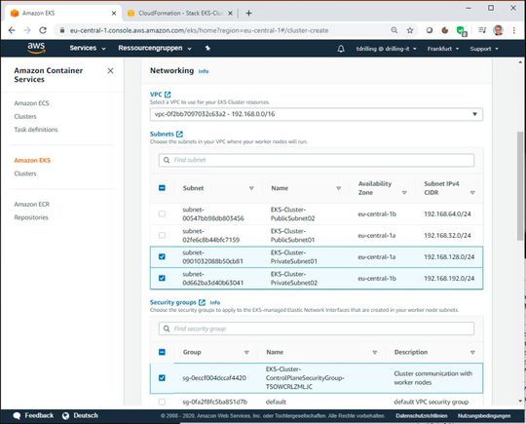Uncheck the ControlPlaneSecurityGroup checkbox
The width and height of the screenshot is (526, 424).
pyautogui.click(x=162, y=378)
